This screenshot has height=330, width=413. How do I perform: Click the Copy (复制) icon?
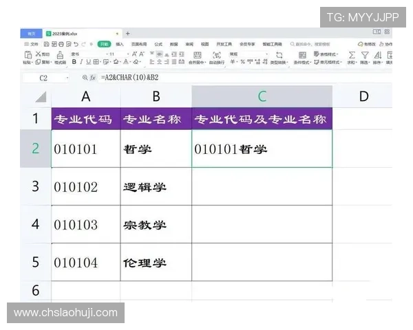coord(38,62)
